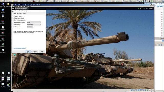
Task: Open VirtualBox Help menu
Action: pos(30,6)
